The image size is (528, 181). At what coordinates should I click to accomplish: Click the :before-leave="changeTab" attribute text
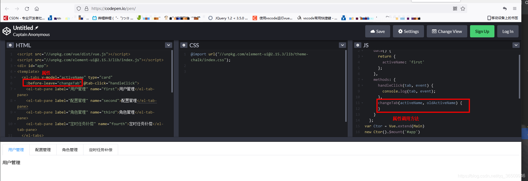pos(53,83)
